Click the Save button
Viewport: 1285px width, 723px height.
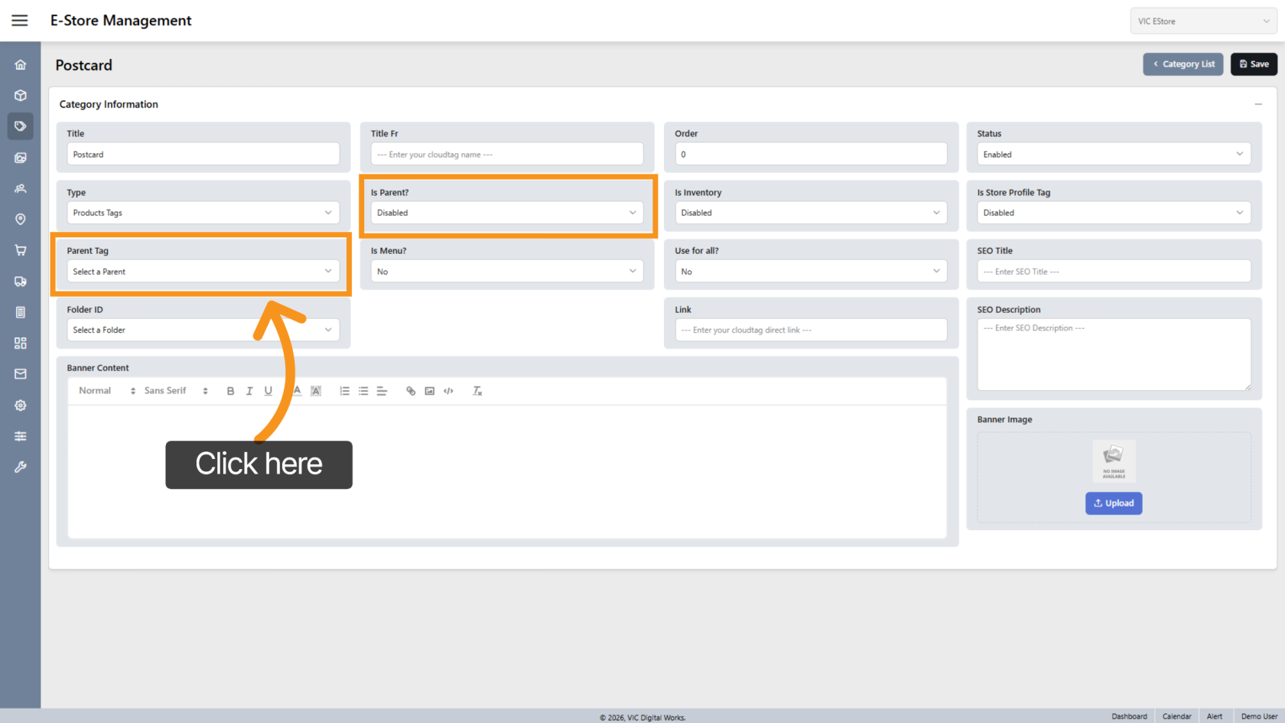[1254, 64]
